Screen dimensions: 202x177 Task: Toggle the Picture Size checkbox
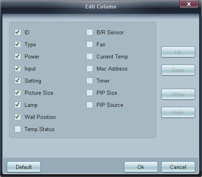[18, 93]
